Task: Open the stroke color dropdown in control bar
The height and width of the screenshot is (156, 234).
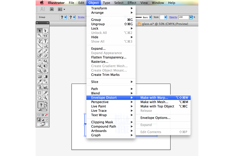Action: coord(74,17)
